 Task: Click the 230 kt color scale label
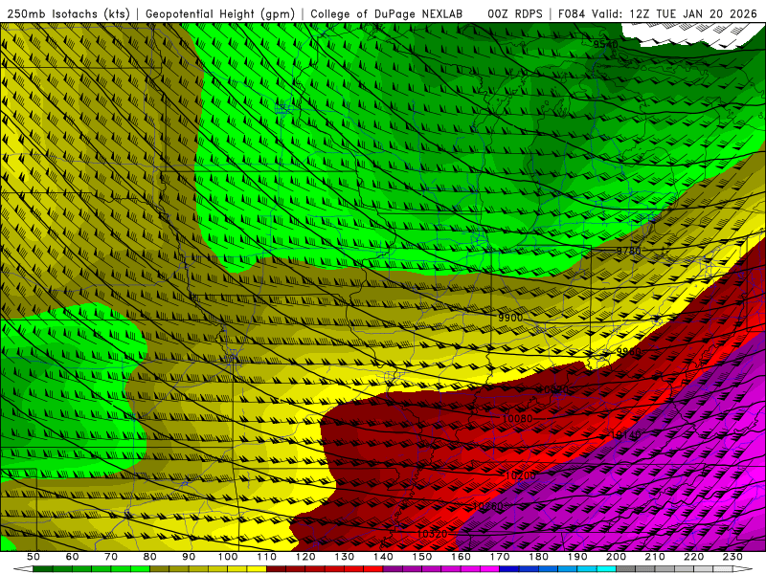pyautogui.click(x=733, y=557)
